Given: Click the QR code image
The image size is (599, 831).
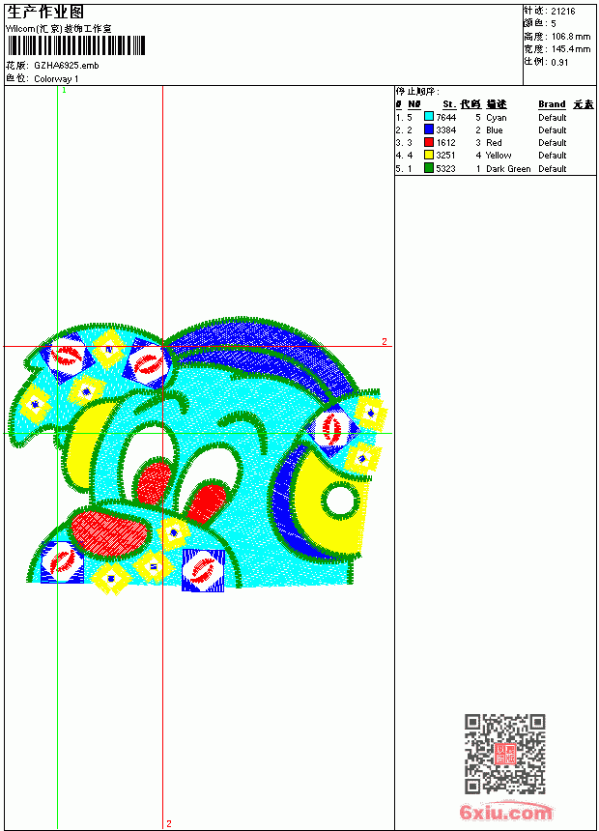Looking at the screenshot, I should (505, 754).
